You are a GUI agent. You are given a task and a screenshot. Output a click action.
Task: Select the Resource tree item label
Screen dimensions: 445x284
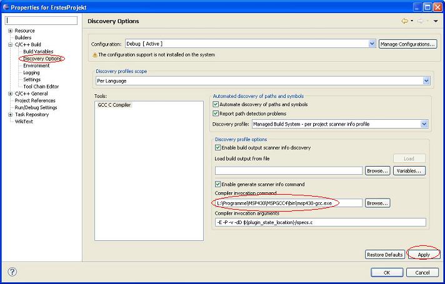(x=25, y=31)
